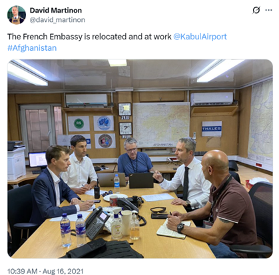Click the man in blue t-shirt
This screenshot has height=275, width=279.
(135, 158)
